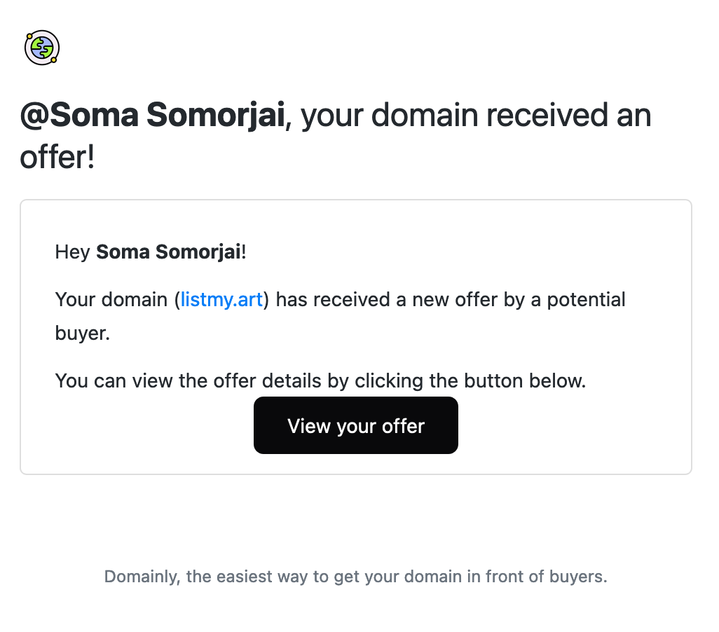Click the 'offer!' word in the heading
The width and height of the screenshot is (719, 632).
pos(57,158)
